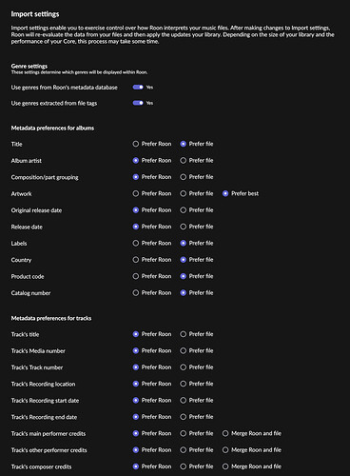
Task: Set Country to Prefer Roon
Action: (136, 260)
